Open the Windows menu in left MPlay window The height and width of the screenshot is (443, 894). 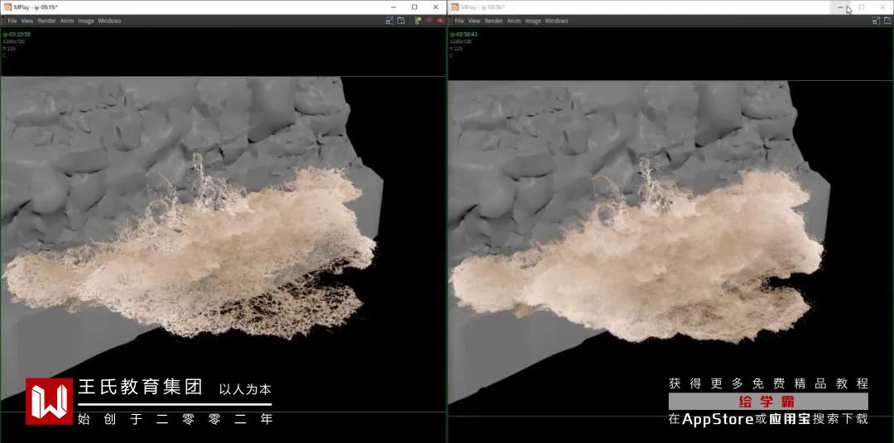(x=109, y=21)
